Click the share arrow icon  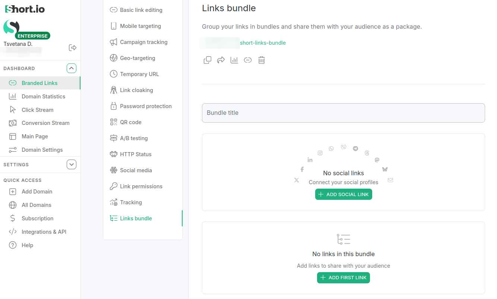(x=221, y=60)
